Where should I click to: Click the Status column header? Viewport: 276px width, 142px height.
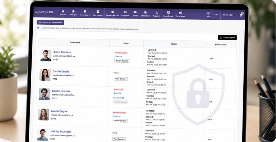coord(126,43)
